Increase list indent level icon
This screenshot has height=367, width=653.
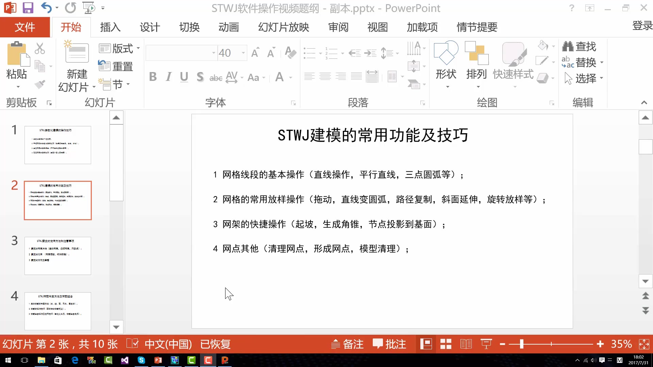point(370,53)
